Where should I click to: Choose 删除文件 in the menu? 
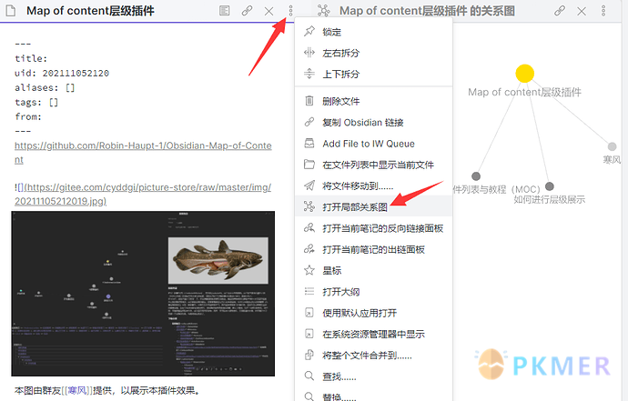pyautogui.click(x=373, y=101)
